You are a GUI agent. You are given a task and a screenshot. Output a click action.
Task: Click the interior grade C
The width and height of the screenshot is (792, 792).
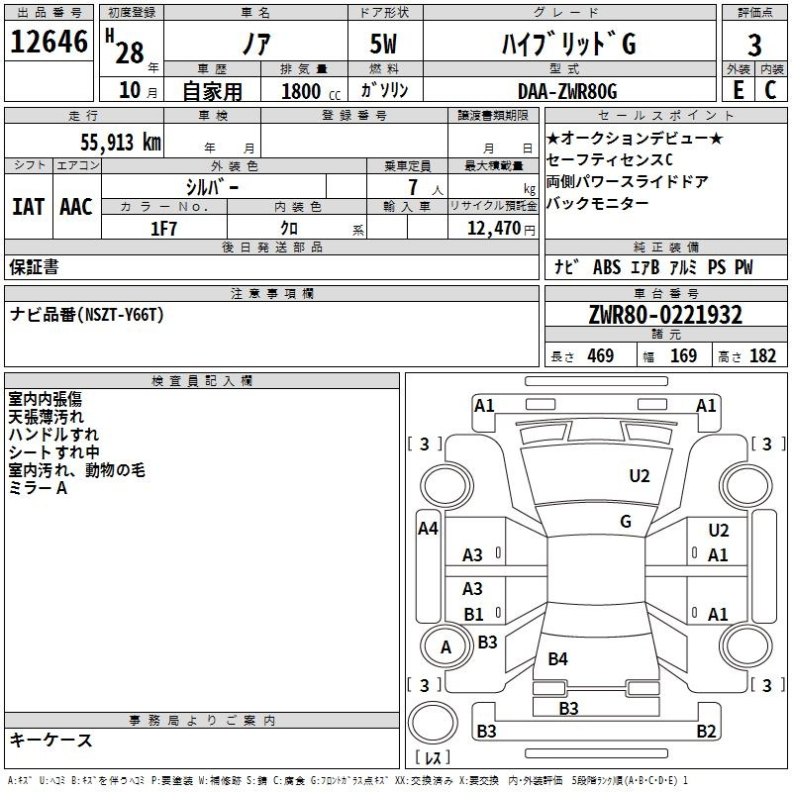[x=770, y=90]
